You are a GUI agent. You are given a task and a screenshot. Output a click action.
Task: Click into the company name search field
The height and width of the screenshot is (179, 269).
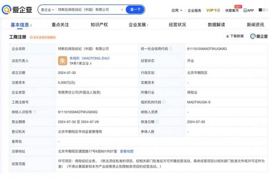coord(88,10)
